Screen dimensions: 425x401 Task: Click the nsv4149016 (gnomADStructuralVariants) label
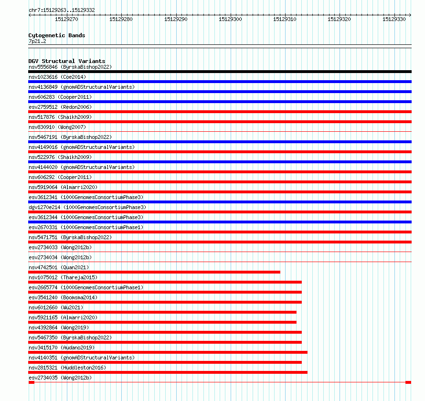click(x=82, y=147)
